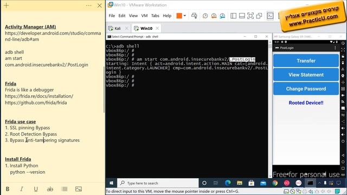347x195 pixels.
Task: Click the VMware network adapter status icon
Action: tap(298, 191)
